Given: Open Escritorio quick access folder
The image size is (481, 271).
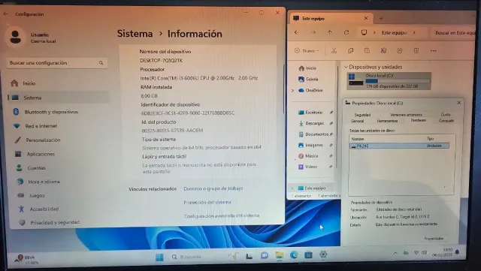Looking at the screenshot, I should 310,113.
